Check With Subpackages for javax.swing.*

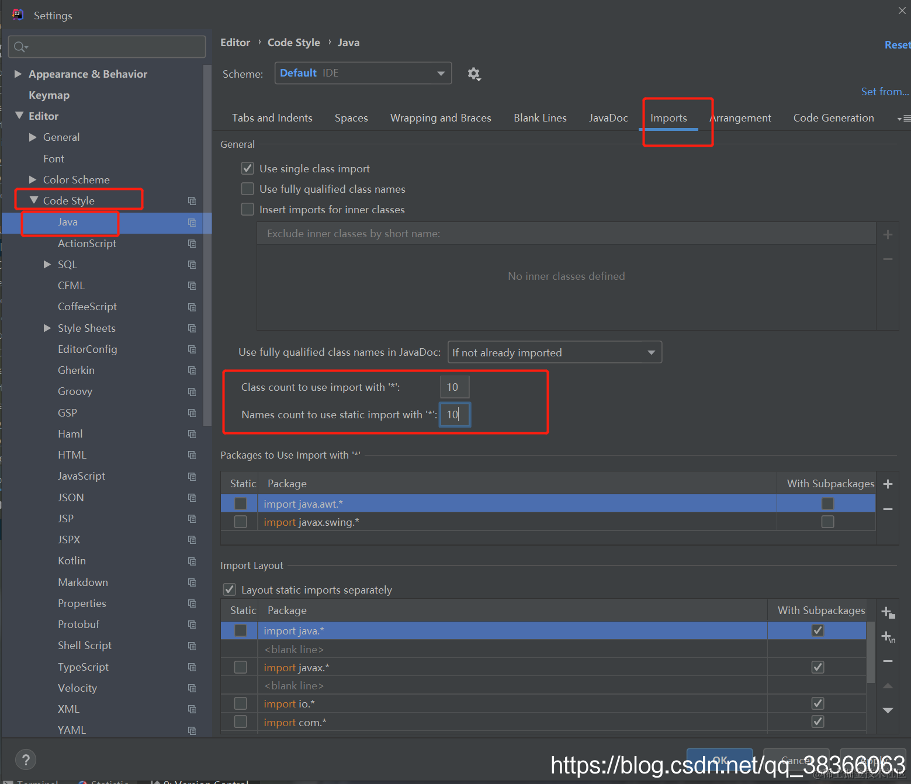point(827,522)
